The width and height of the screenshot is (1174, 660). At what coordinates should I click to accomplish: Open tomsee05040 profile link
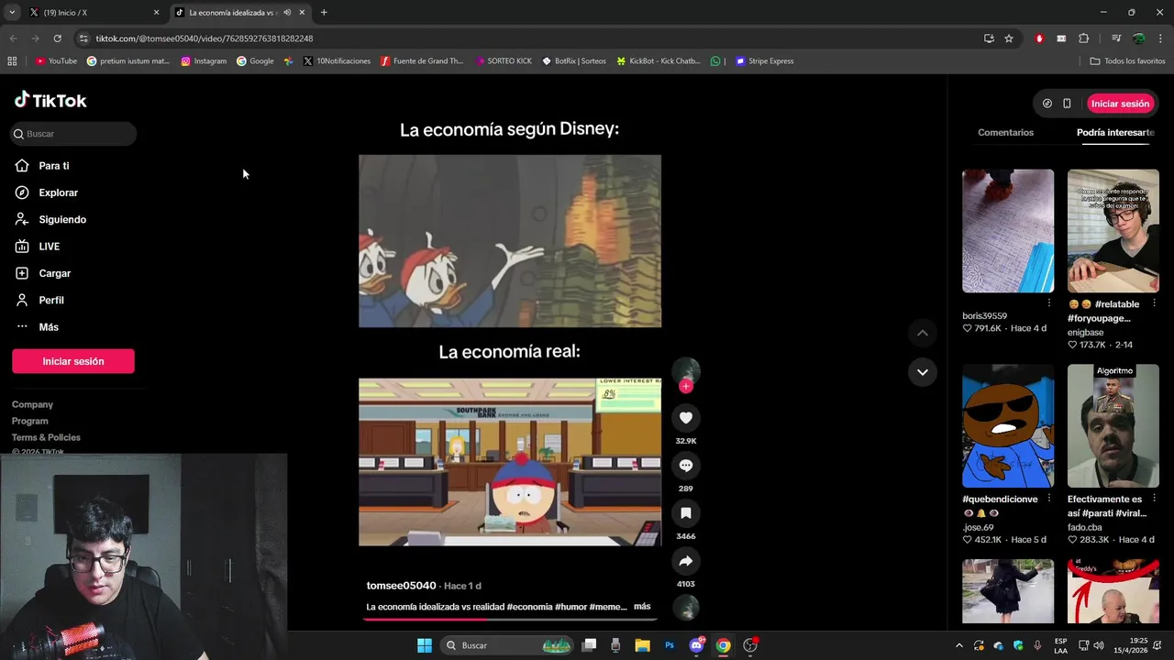coord(401,586)
